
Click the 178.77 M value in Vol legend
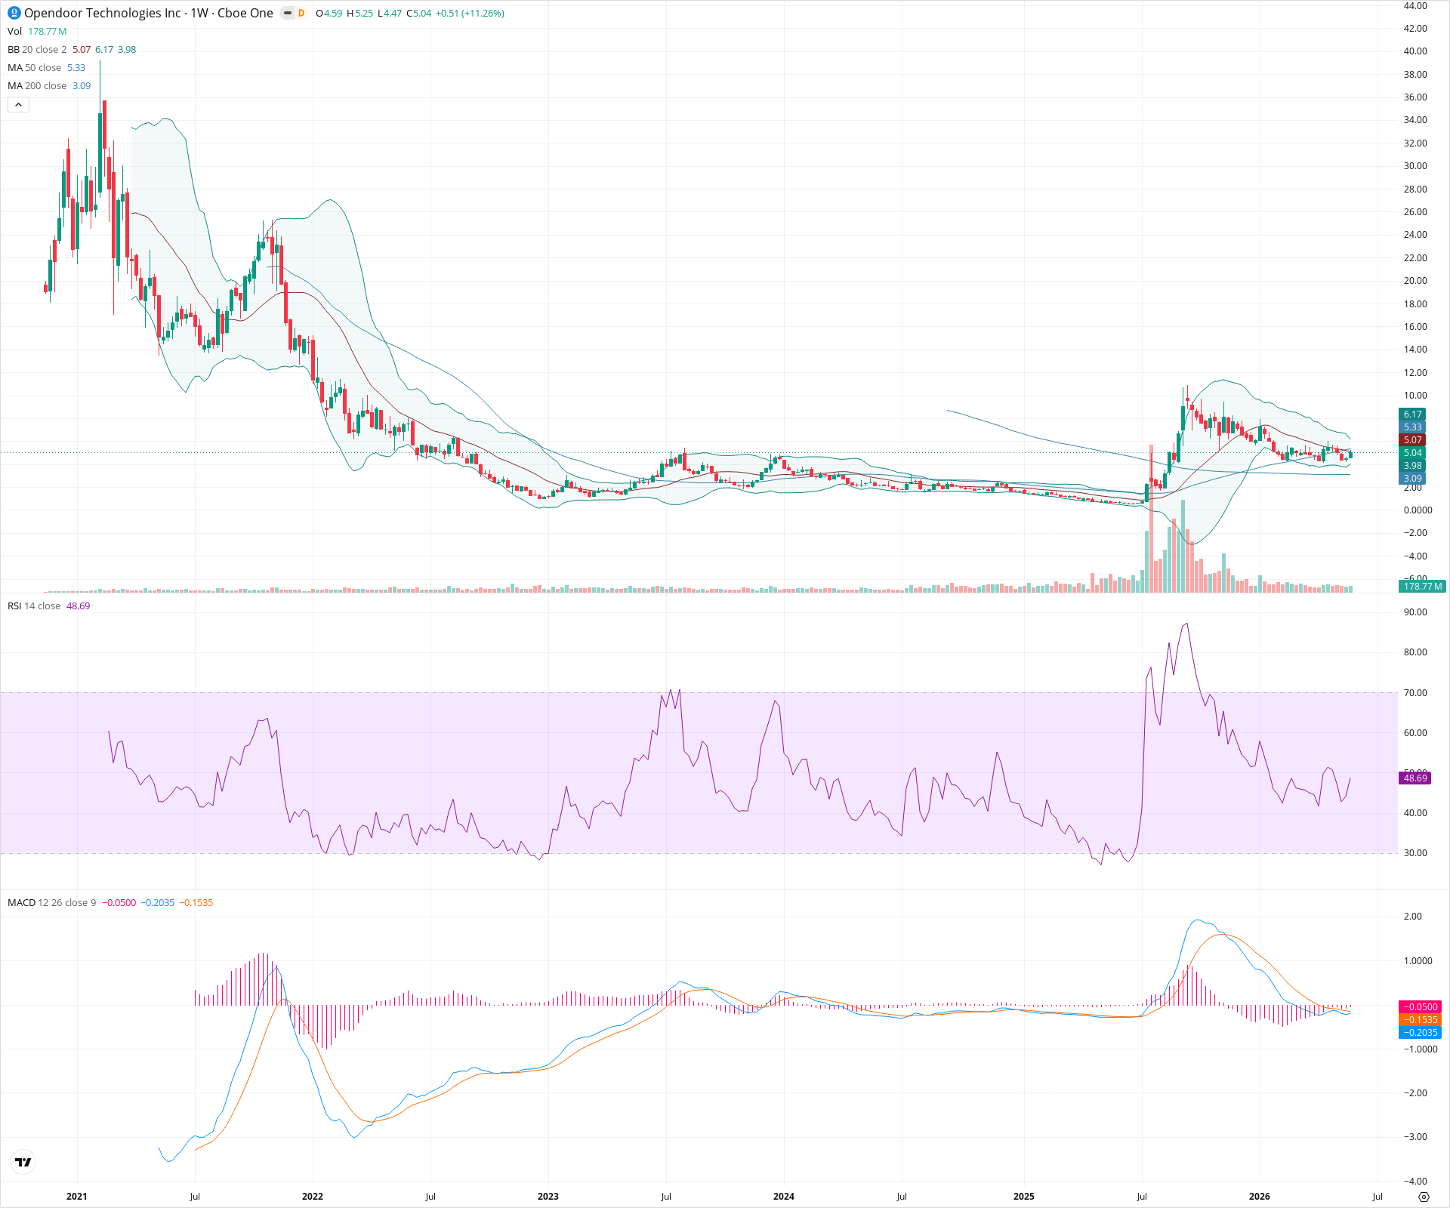click(48, 31)
